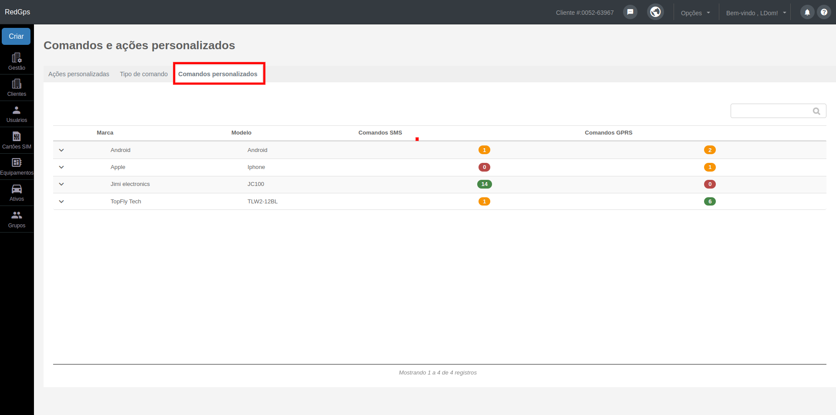Viewport: 836px width, 415px height.
Task: Click the Android SMS badge 1
Action: click(484, 150)
